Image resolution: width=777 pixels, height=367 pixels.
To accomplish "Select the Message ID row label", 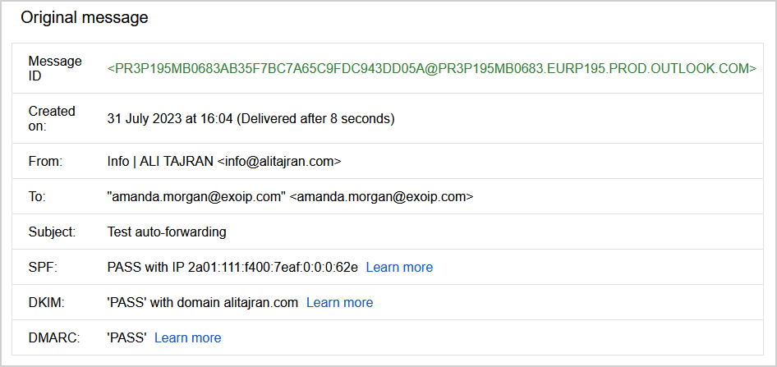I will click(x=44, y=69).
